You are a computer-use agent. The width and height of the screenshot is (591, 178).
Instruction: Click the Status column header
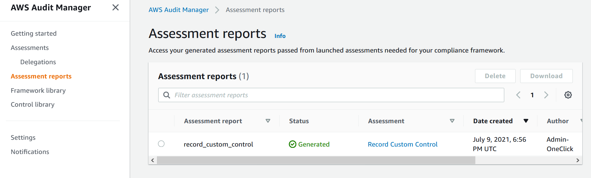point(299,121)
